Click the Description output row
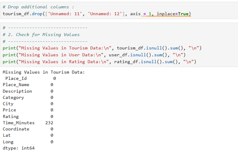 click(17, 91)
